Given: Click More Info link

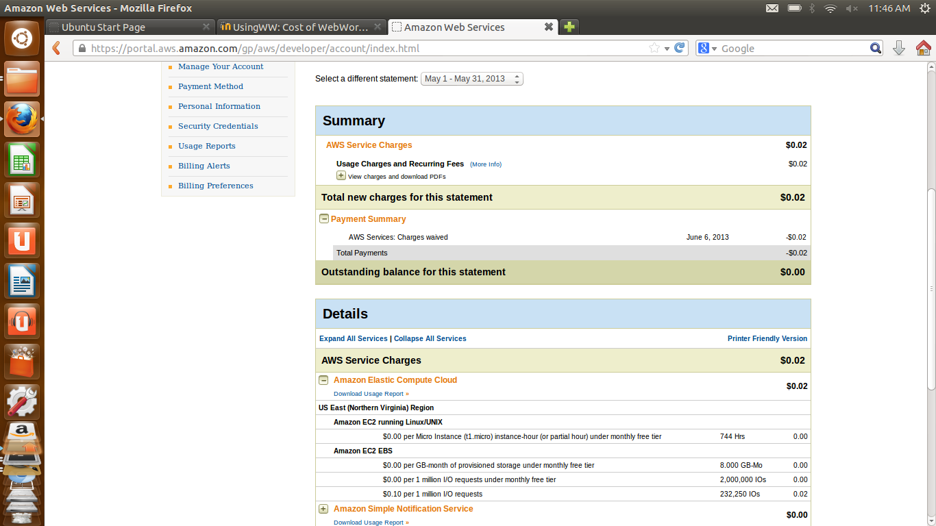Looking at the screenshot, I should [486, 164].
